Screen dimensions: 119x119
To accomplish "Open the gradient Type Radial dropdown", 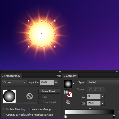I will pyautogui.click(x=103, y=82).
